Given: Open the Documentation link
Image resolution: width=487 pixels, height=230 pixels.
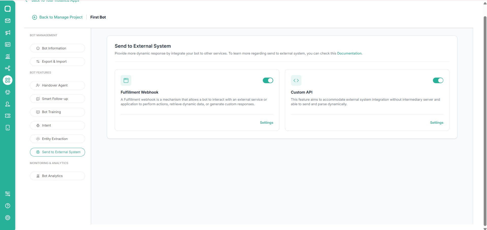Looking at the screenshot, I should click(349, 53).
